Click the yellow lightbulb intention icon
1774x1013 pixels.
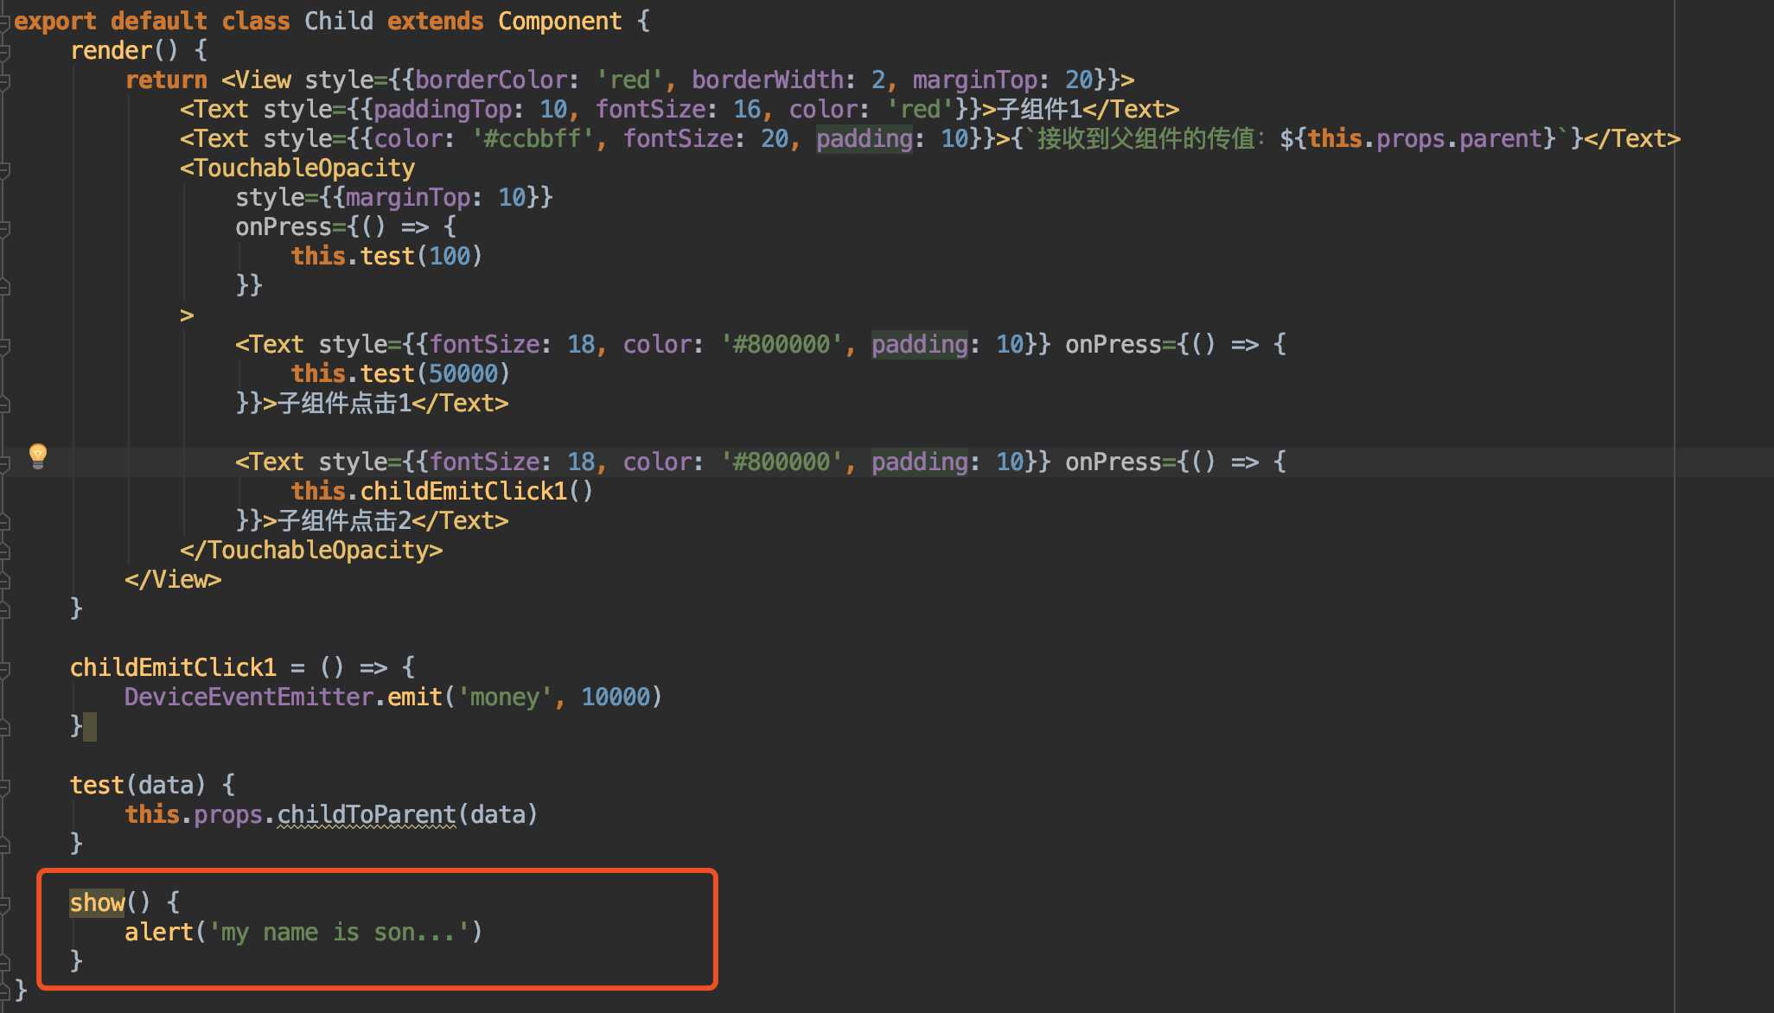click(38, 455)
